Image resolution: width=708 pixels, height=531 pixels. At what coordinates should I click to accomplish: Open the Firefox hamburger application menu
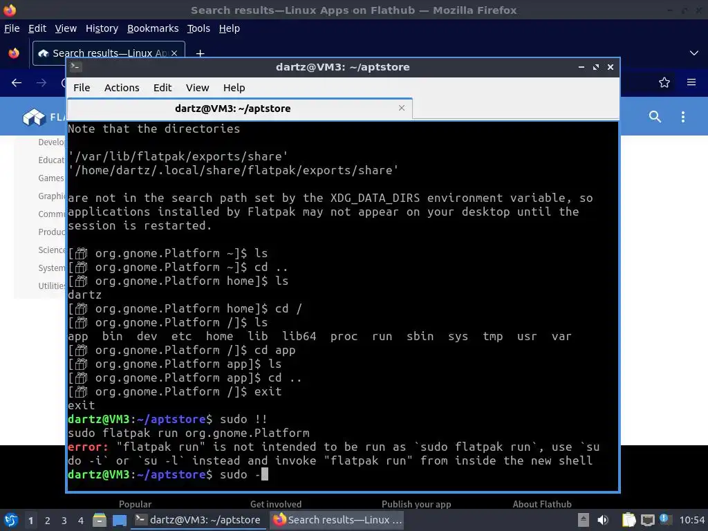click(691, 82)
